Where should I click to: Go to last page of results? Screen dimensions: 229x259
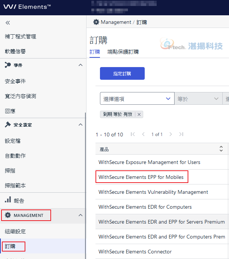(x=181, y=134)
